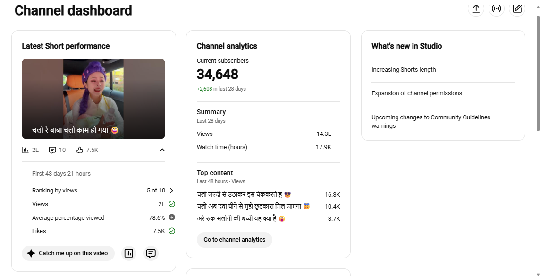
Task: Collapse the Latest Short performance details chevron
Action: click(x=162, y=150)
